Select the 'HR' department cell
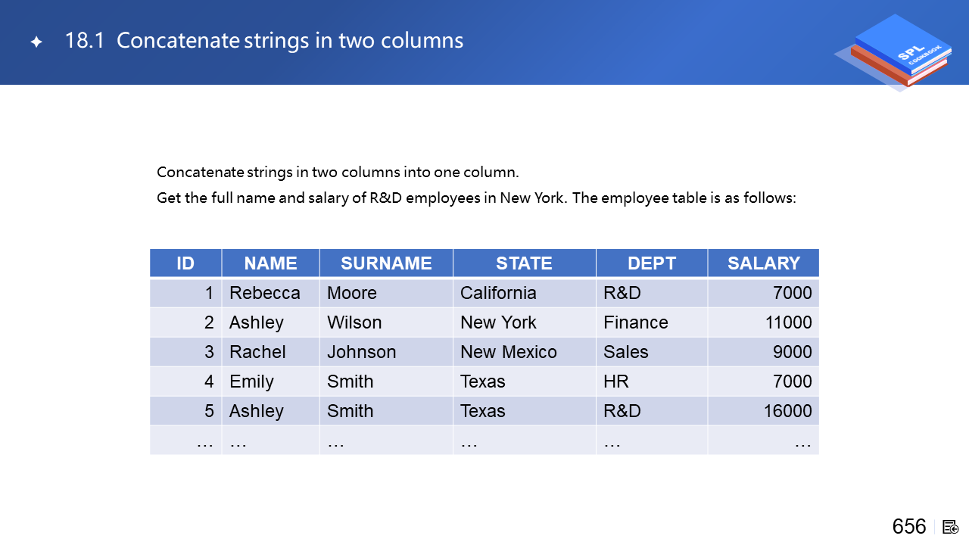This screenshot has width=969, height=545. click(616, 381)
